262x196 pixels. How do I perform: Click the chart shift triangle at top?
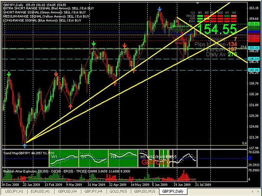pyautogui.click(x=198, y=3)
